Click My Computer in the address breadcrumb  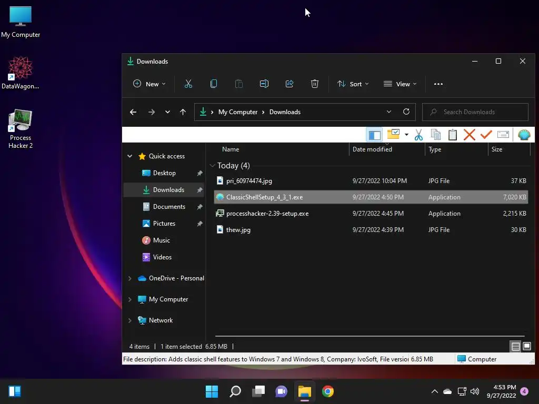[x=237, y=112]
